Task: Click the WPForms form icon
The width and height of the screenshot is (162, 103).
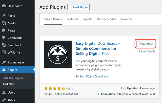Action: 4,53
